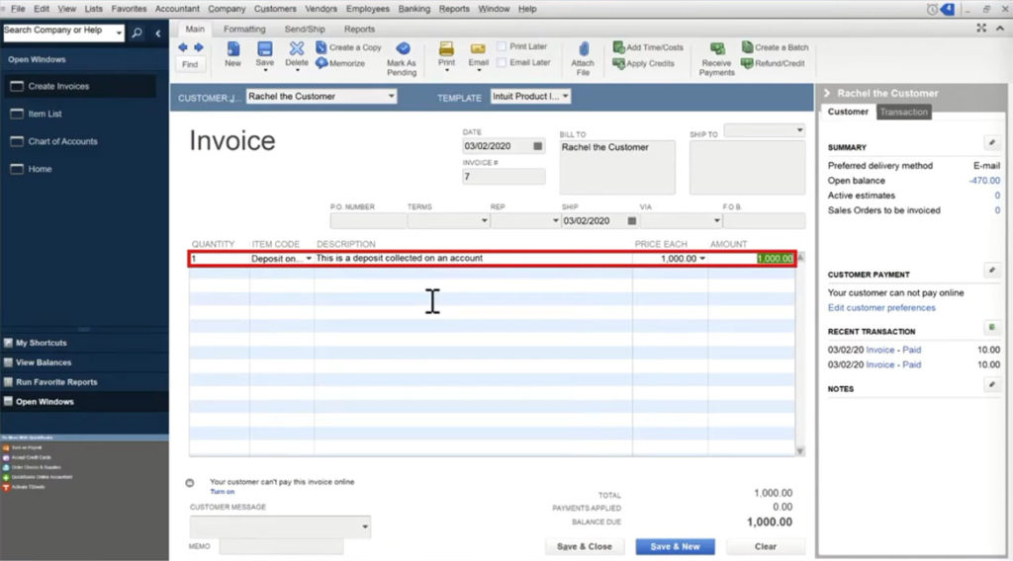The height and width of the screenshot is (561, 1013).
Task: Switch to the Formatting tab
Action: tap(244, 30)
